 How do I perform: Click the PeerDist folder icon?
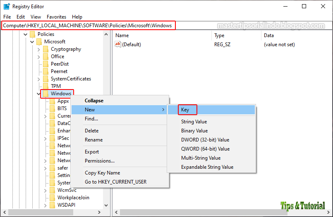(46, 64)
